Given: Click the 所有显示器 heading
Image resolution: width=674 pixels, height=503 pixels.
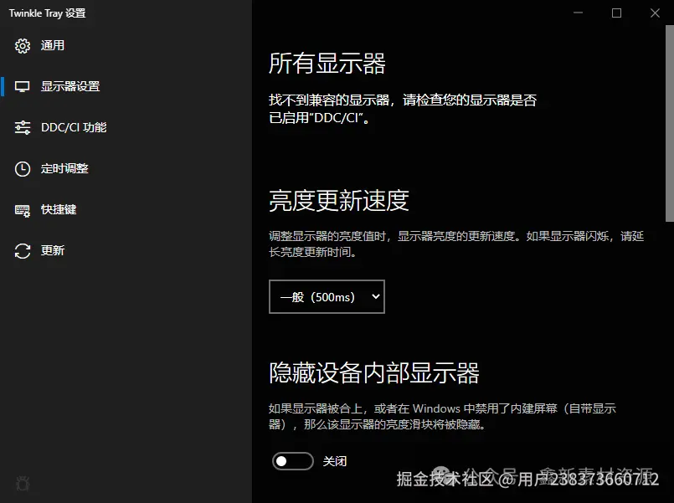Looking at the screenshot, I should coord(327,64).
